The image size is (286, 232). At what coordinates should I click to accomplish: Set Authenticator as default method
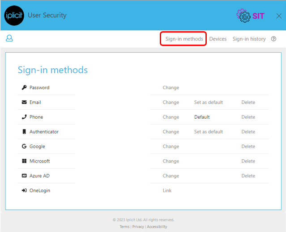208,132
